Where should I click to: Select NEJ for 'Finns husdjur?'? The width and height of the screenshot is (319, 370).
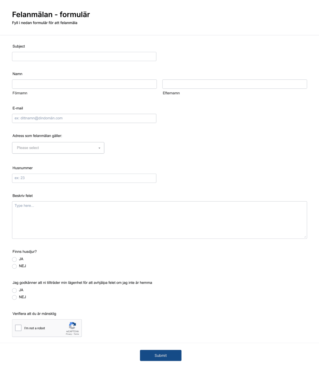point(14,266)
